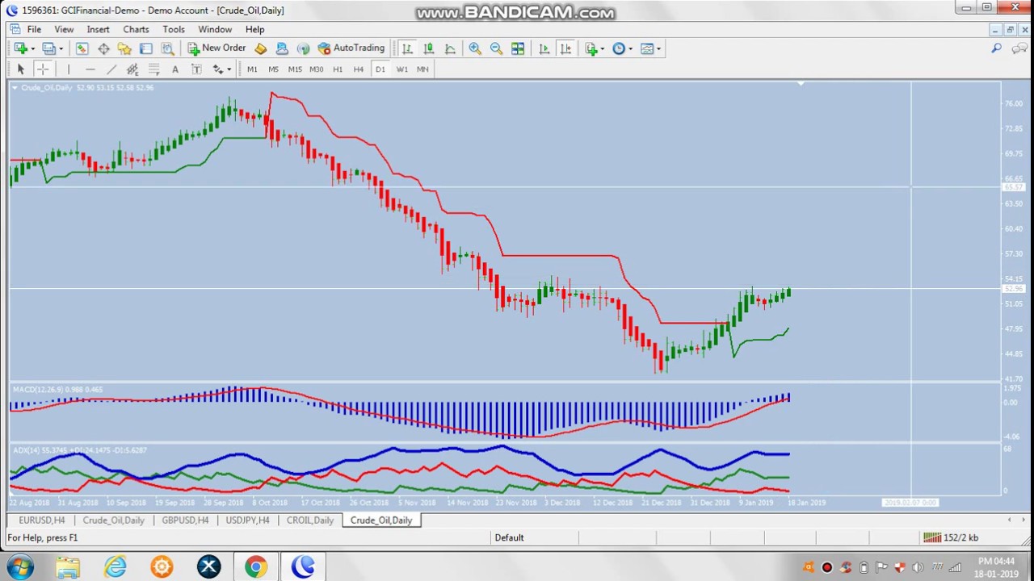
Task: Expand the Profiles dropdown arrow
Action: (61, 48)
